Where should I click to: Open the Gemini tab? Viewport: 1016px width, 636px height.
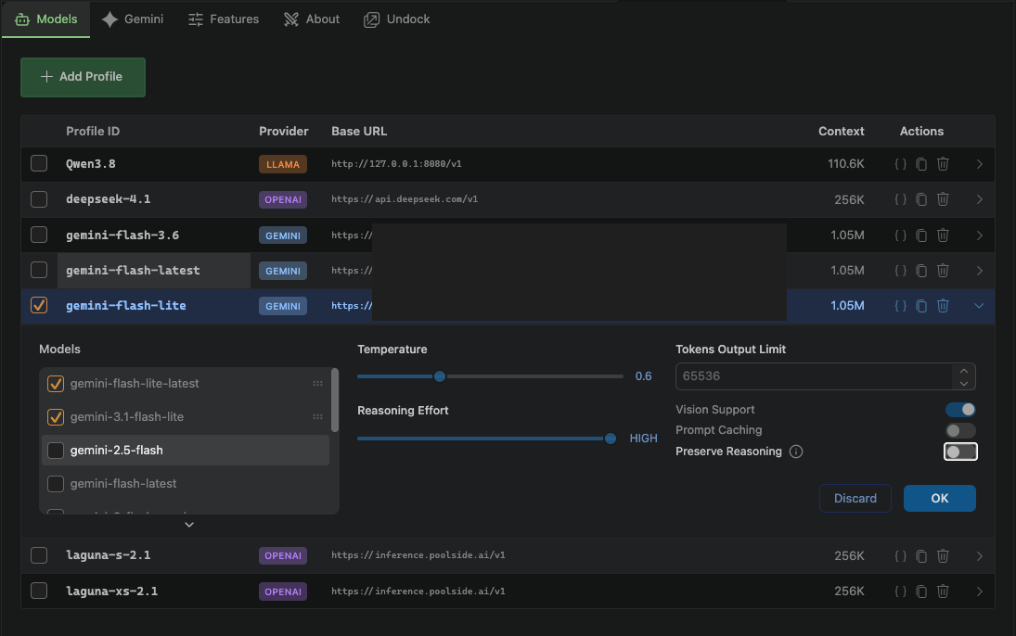click(x=133, y=19)
